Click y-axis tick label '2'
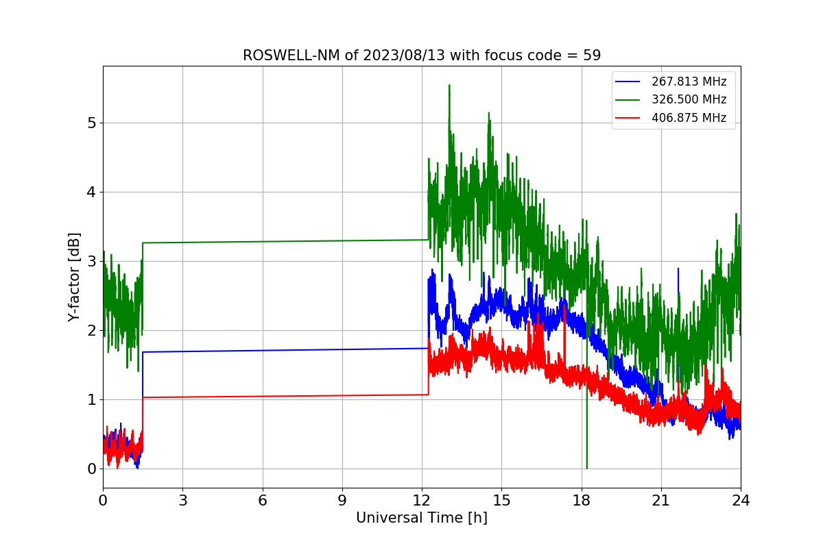Image resolution: width=823 pixels, height=548 pixels. point(91,331)
